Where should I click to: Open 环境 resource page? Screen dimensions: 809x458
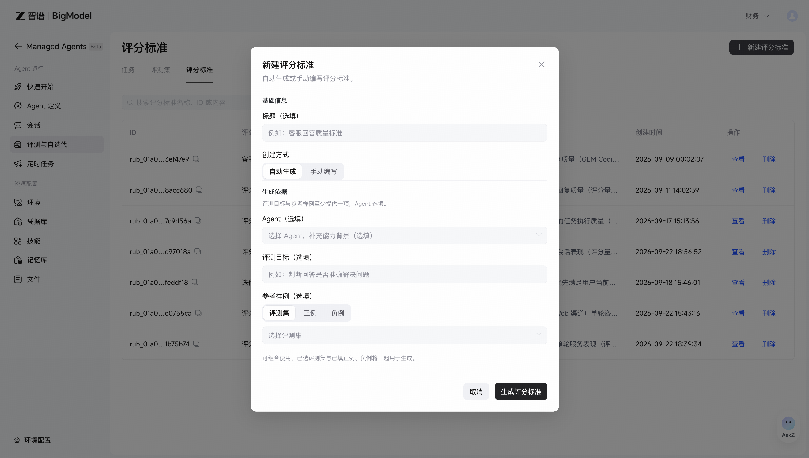coord(57,202)
